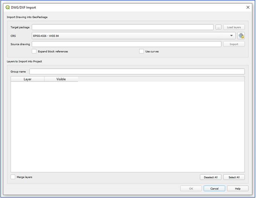Open the CRS dropdown EPSG:4326 - WGS 84
The height and width of the screenshot is (198, 256).
[x=134, y=36]
